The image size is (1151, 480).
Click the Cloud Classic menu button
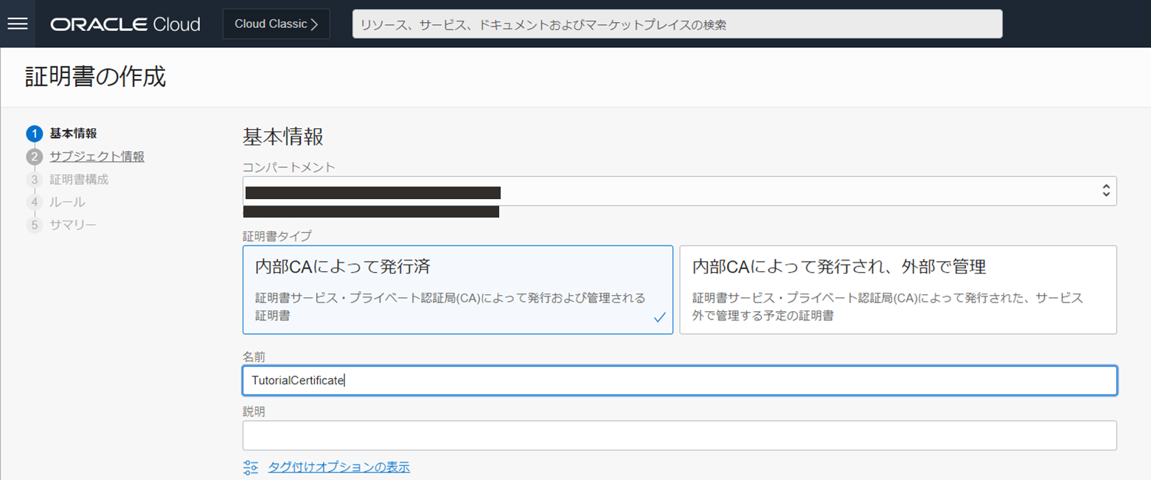276,23
